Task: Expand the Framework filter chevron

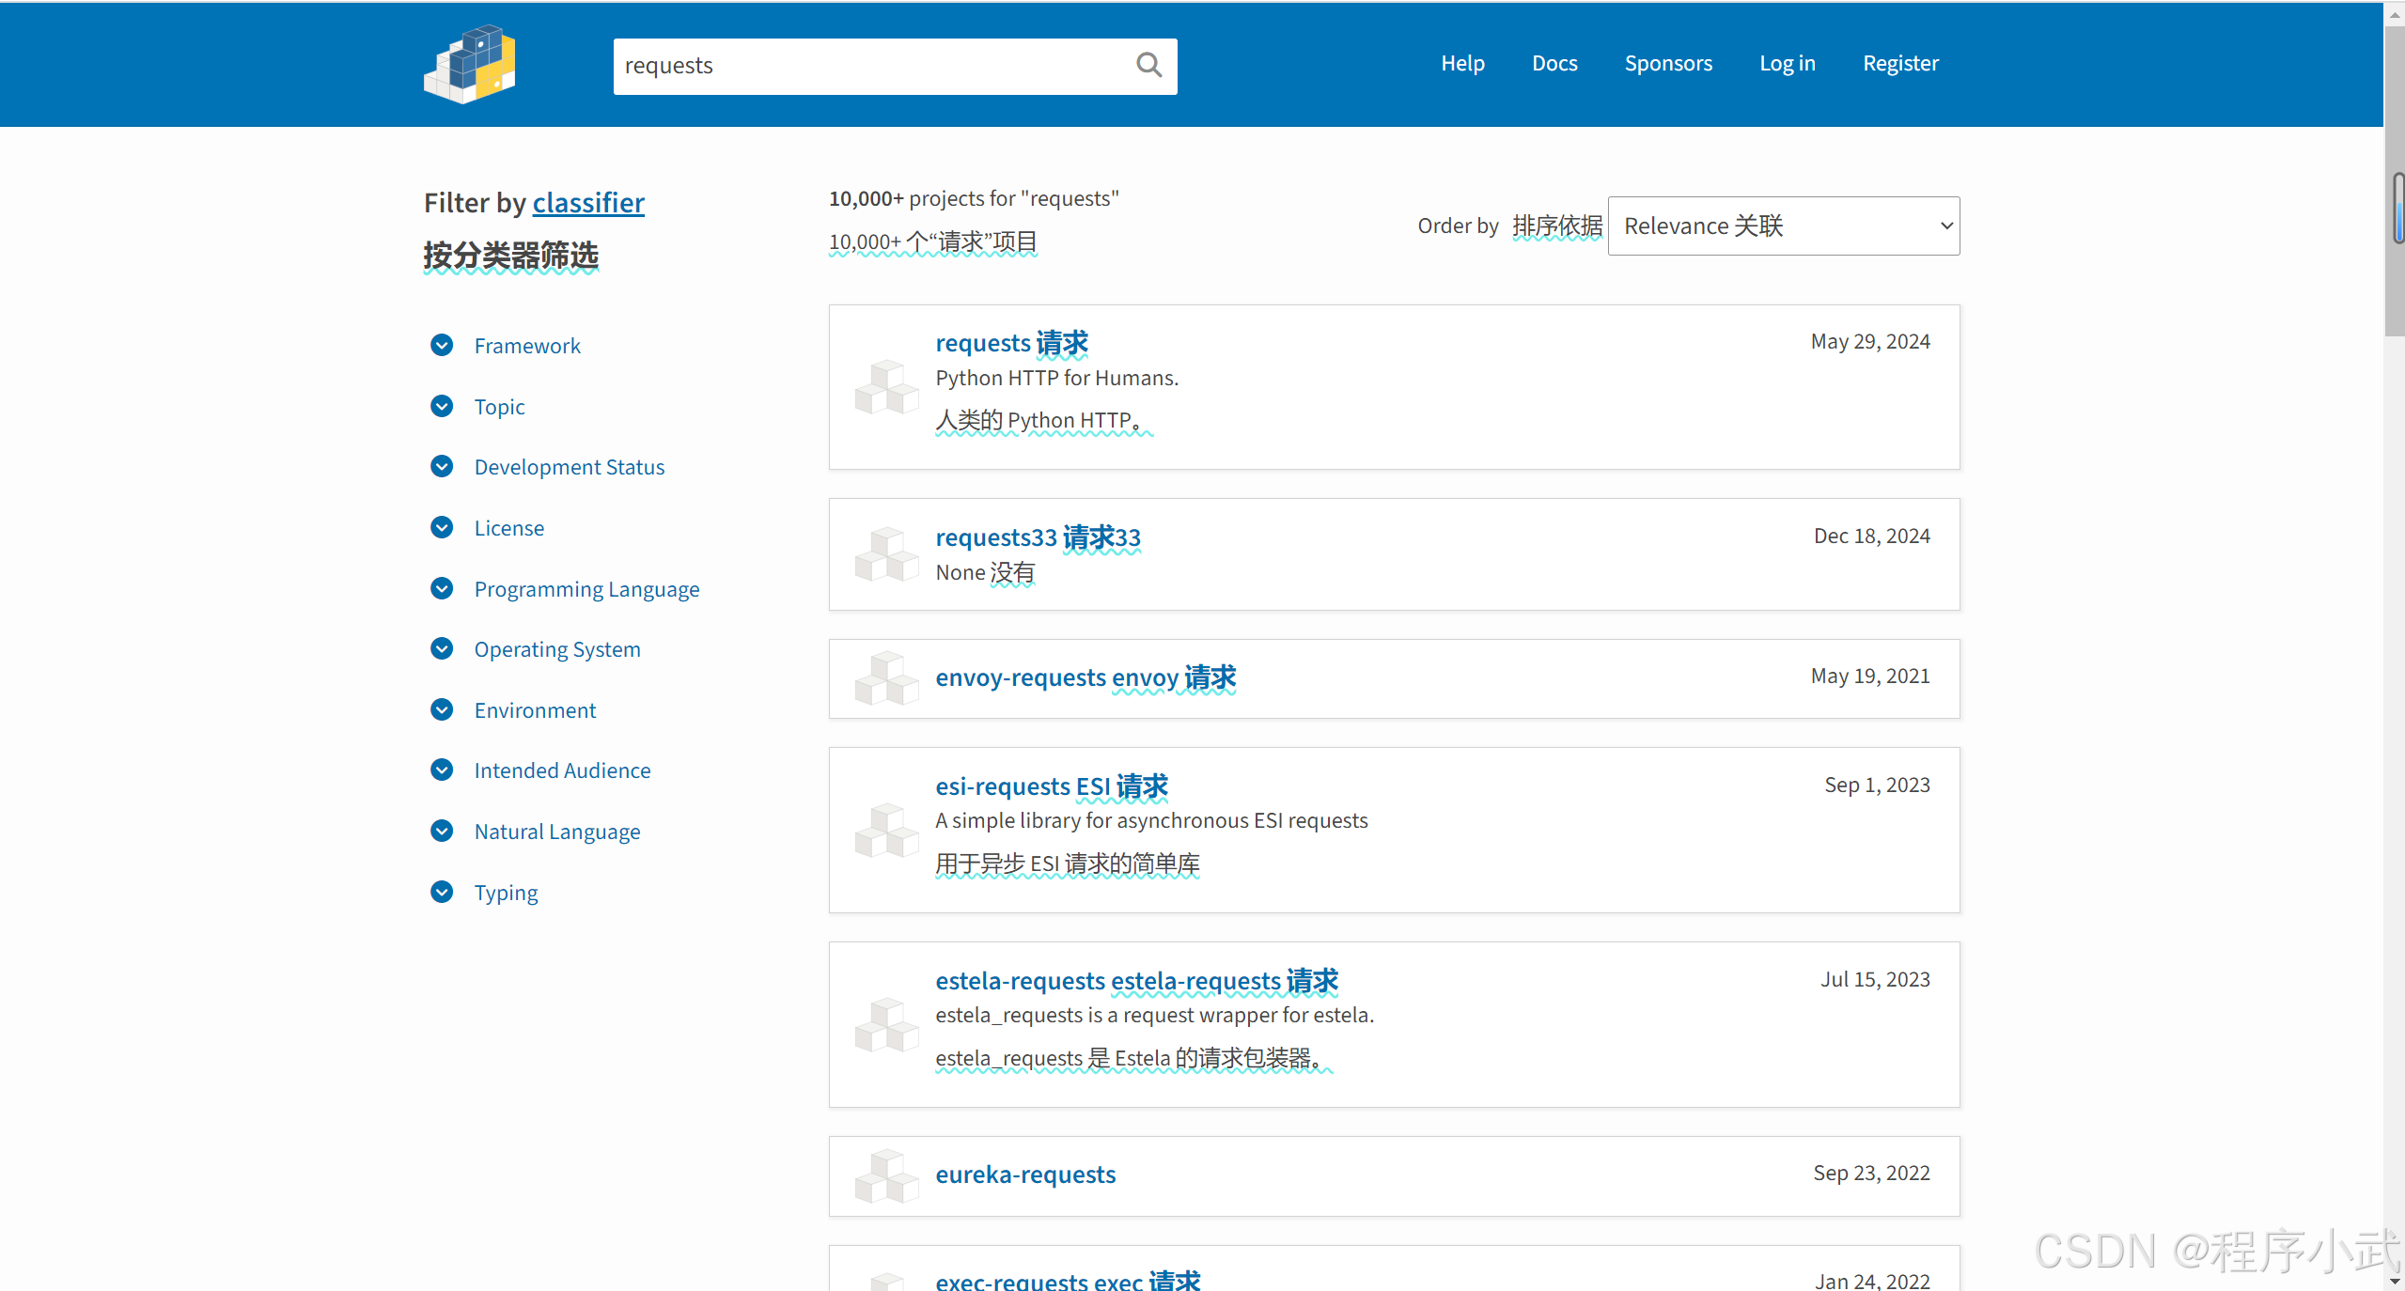Action: (442, 346)
